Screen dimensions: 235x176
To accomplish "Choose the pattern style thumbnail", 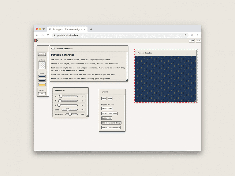I will tap(42, 65).
